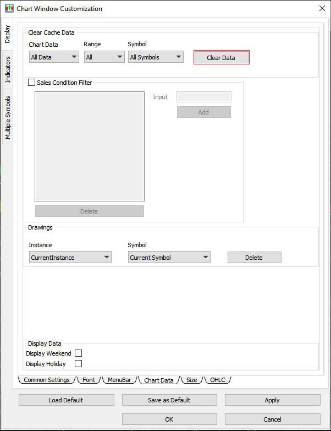Click the Load Default button

pyautogui.click(x=66, y=400)
